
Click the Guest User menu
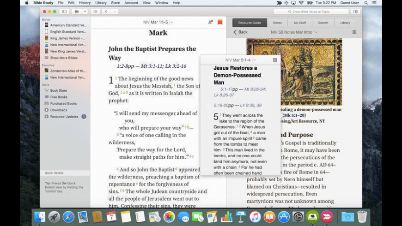click(349, 3)
